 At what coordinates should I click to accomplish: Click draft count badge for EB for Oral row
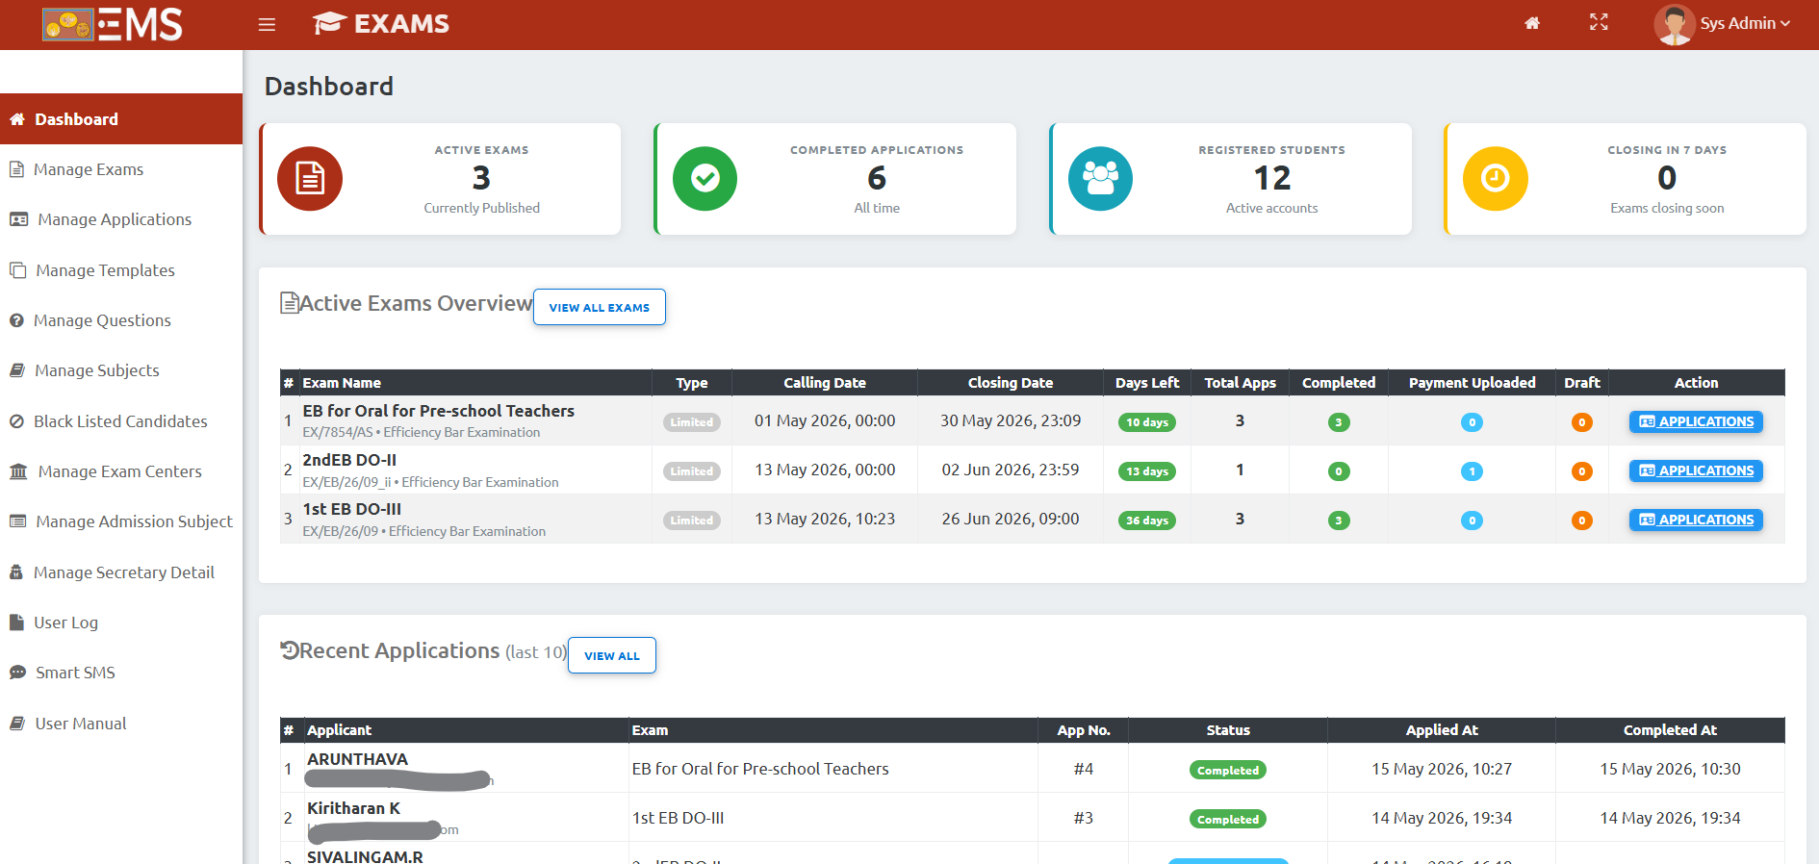point(1581,422)
